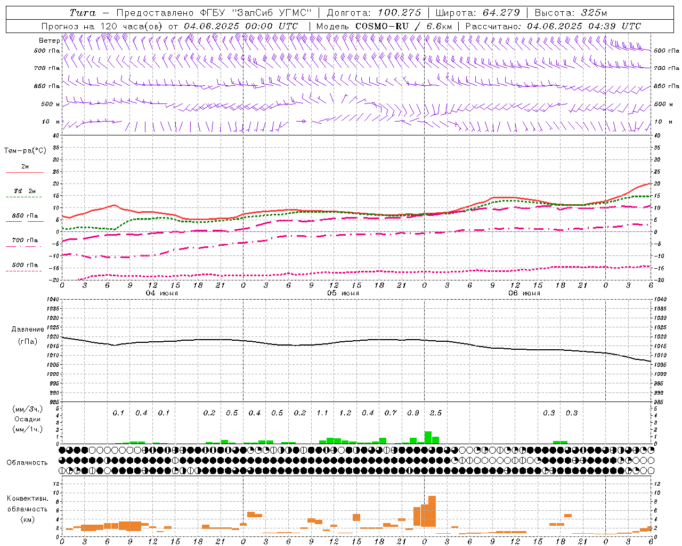The image size is (682, 546).
Task: Click the "Конвективн." convective cloud label
Action: click(27, 499)
